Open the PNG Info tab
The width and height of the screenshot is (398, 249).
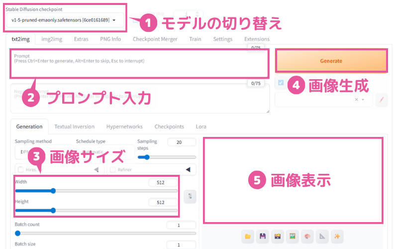point(110,39)
